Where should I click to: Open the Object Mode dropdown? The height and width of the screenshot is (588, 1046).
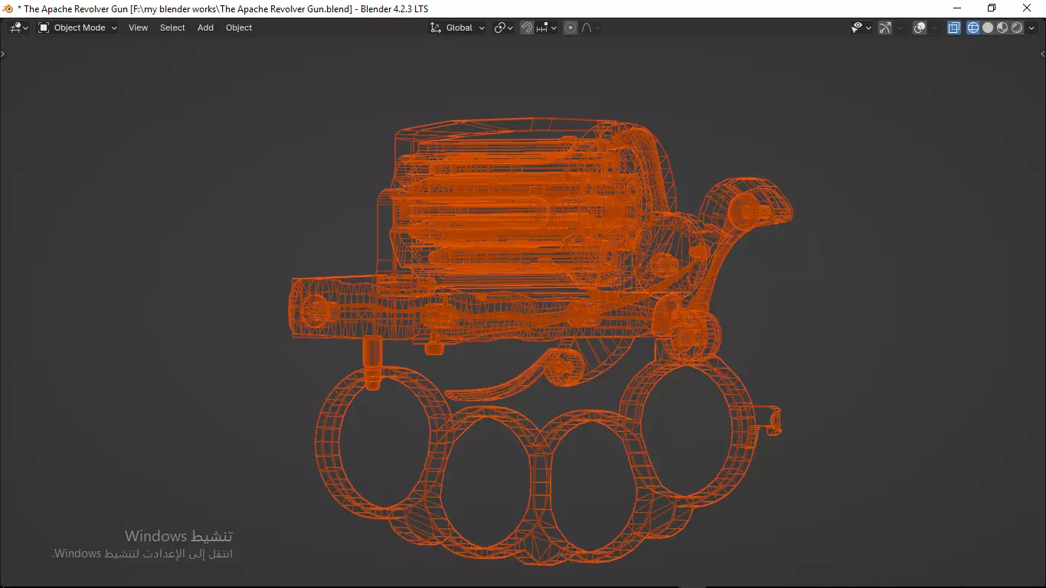click(78, 28)
